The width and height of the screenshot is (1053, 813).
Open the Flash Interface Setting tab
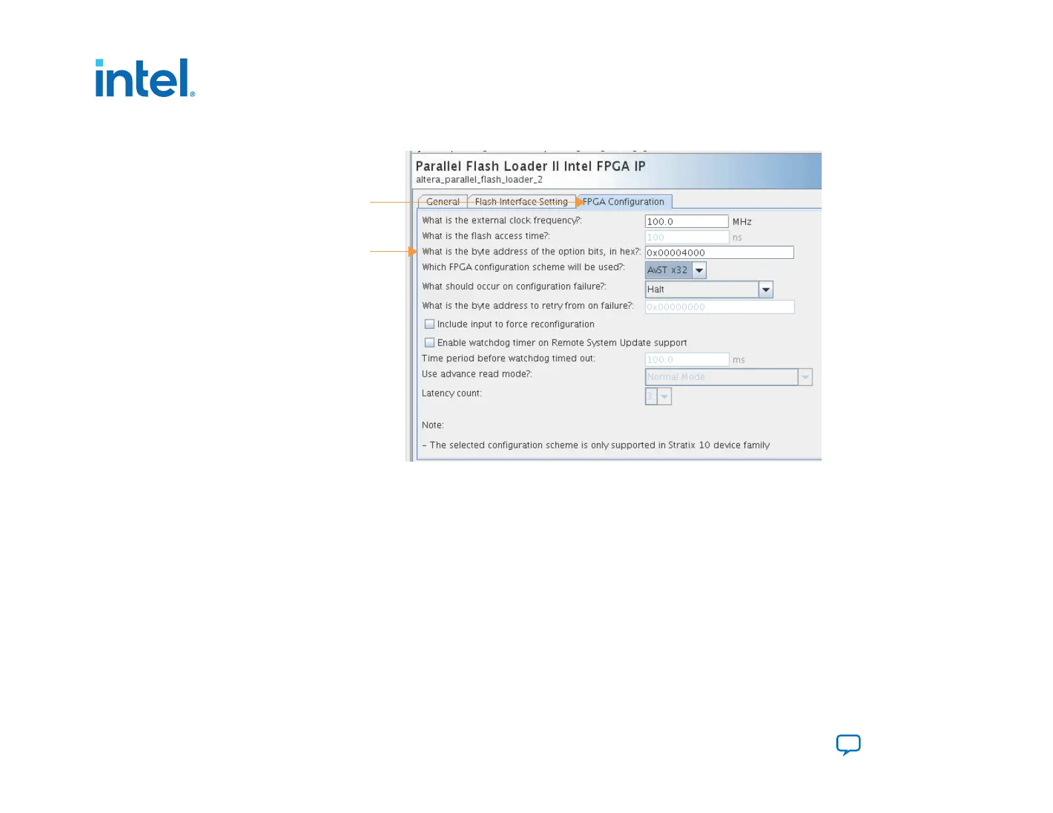click(x=521, y=202)
